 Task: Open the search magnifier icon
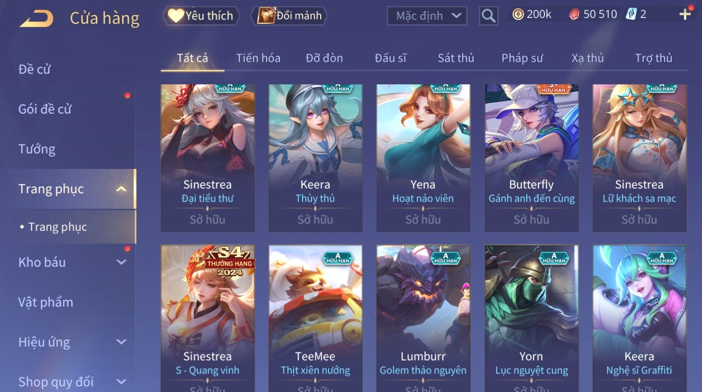[489, 16]
